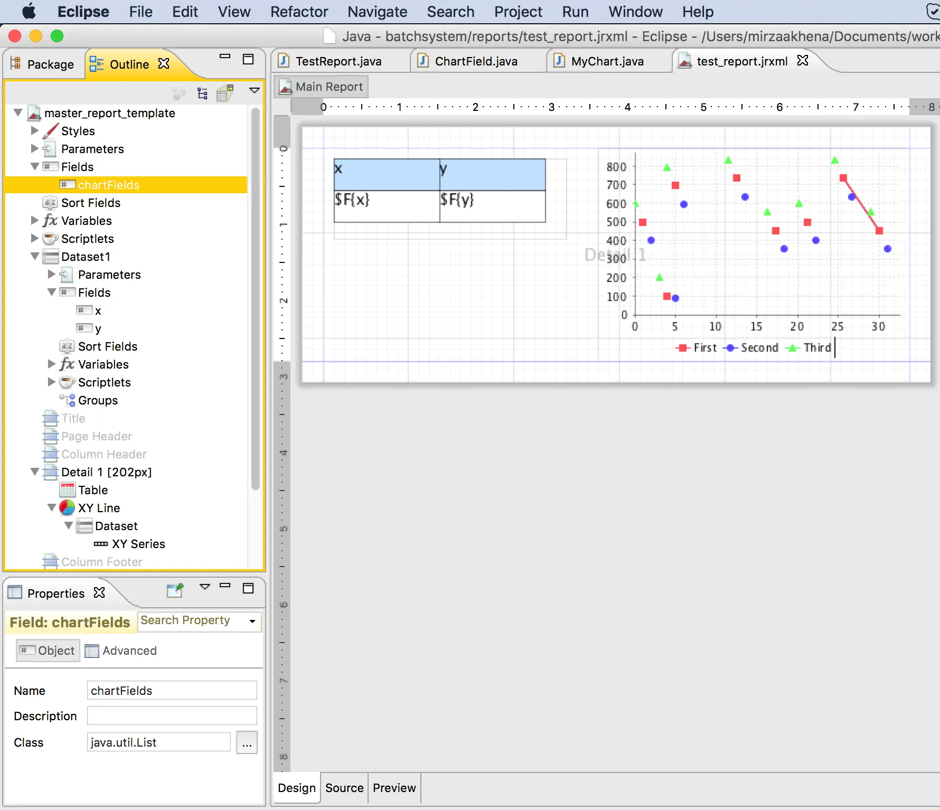940x810 pixels.
Task: Click the Sort Fields icon under Dataset1
Action: coord(67,346)
